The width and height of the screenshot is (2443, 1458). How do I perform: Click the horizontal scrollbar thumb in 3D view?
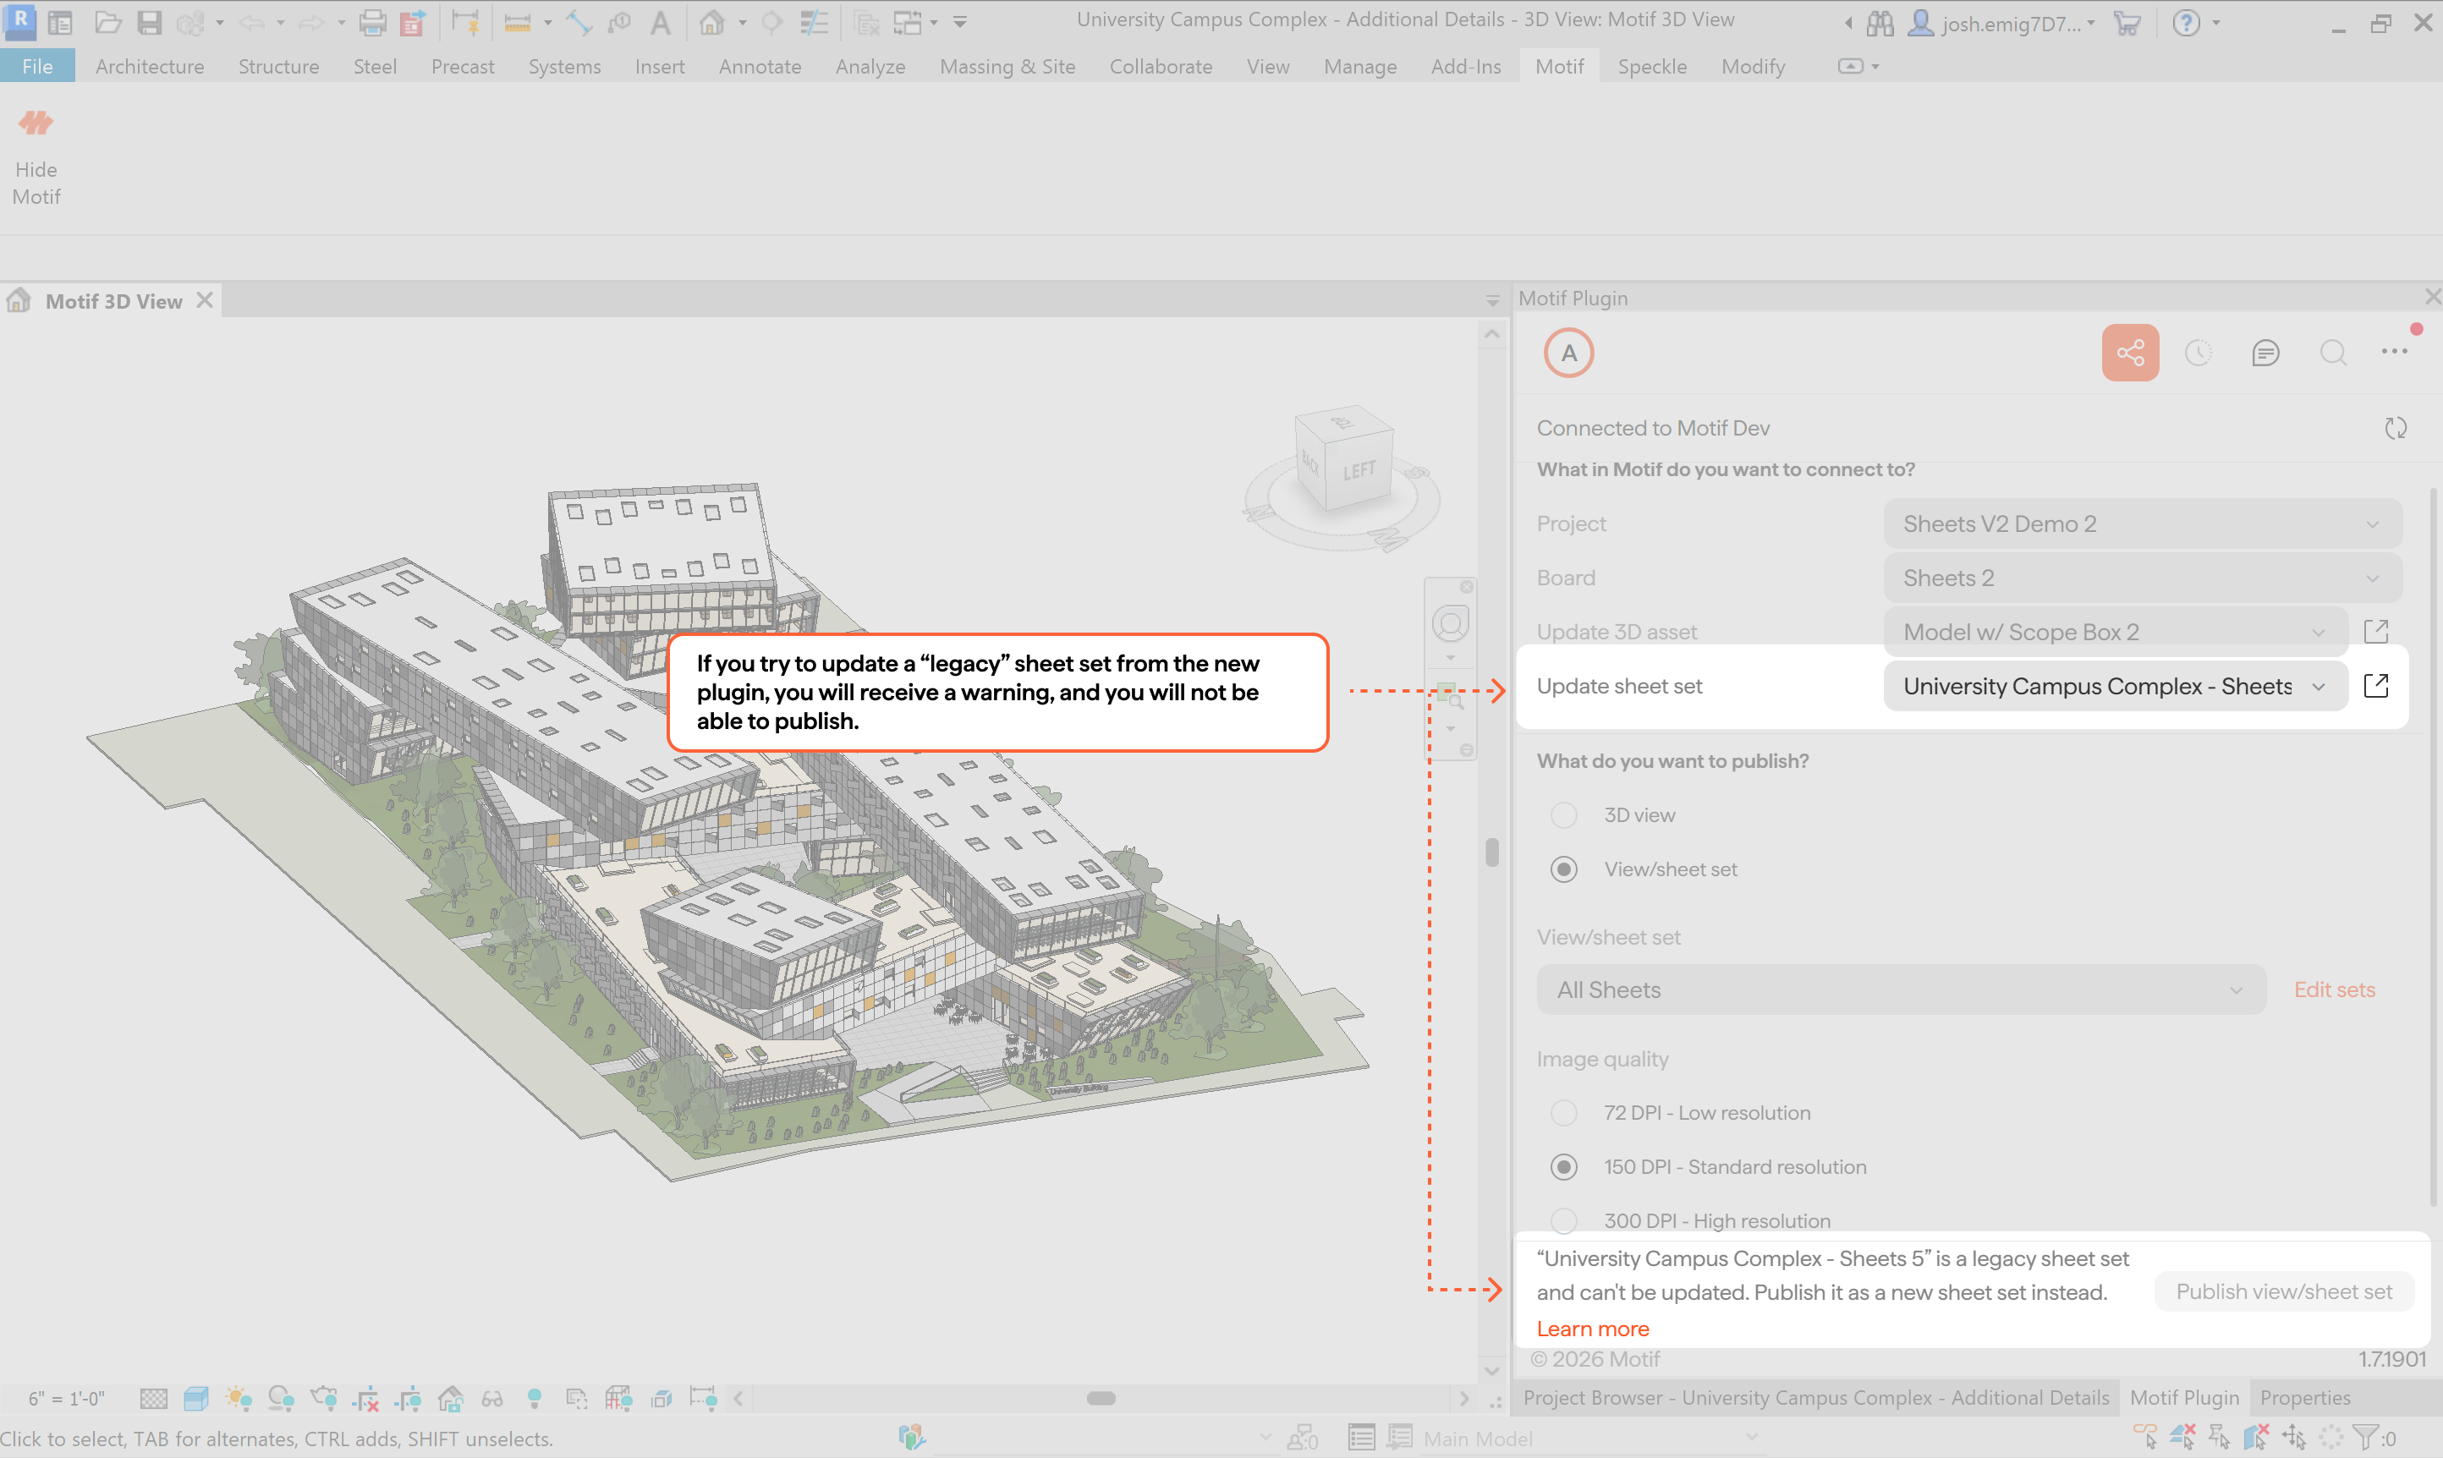point(1101,1397)
